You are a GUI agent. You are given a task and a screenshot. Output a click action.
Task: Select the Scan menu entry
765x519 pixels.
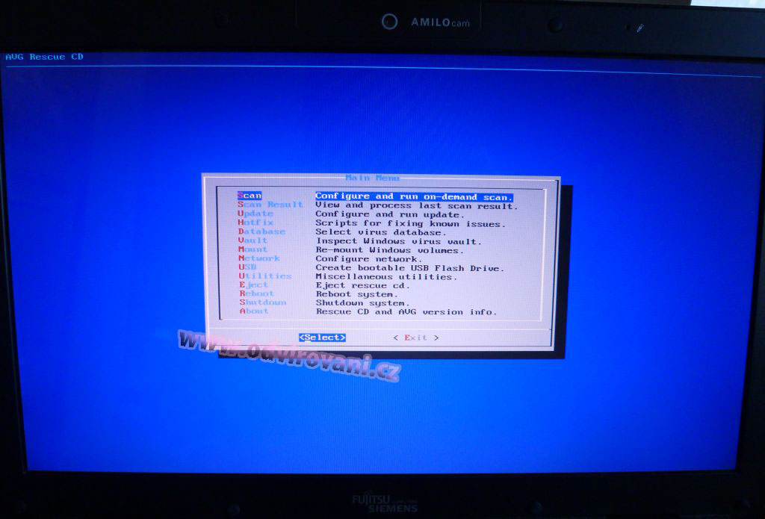tap(250, 196)
